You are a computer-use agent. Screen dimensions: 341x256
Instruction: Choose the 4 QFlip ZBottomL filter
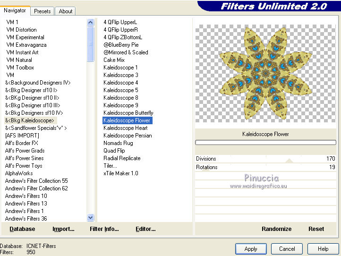click(123, 37)
